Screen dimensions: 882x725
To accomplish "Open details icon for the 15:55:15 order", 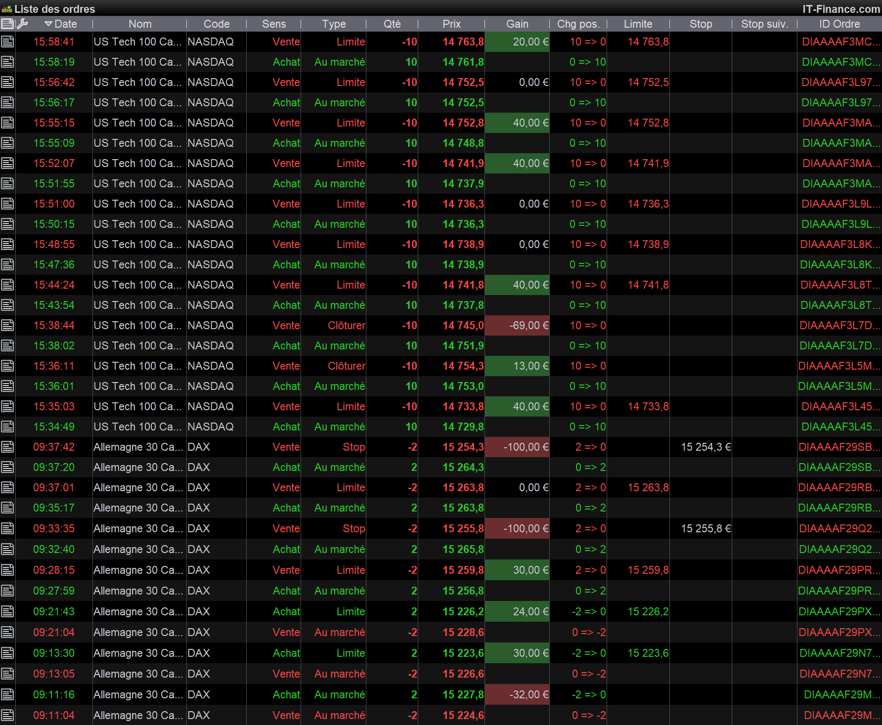I will (x=7, y=123).
